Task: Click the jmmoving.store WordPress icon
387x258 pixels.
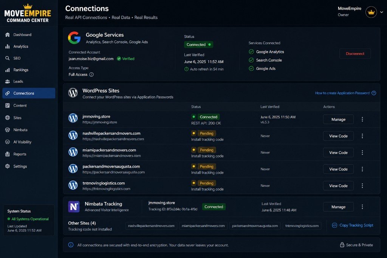Action: tap(73, 118)
